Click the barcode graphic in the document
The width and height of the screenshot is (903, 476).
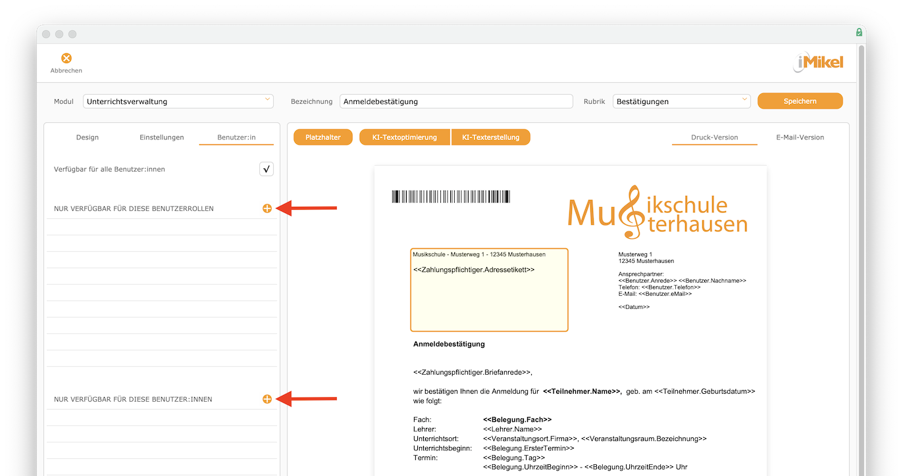point(451,197)
